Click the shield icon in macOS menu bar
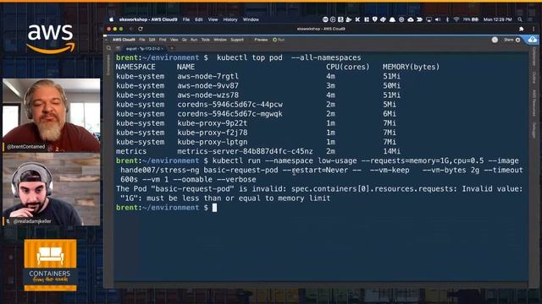 [374, 19]
